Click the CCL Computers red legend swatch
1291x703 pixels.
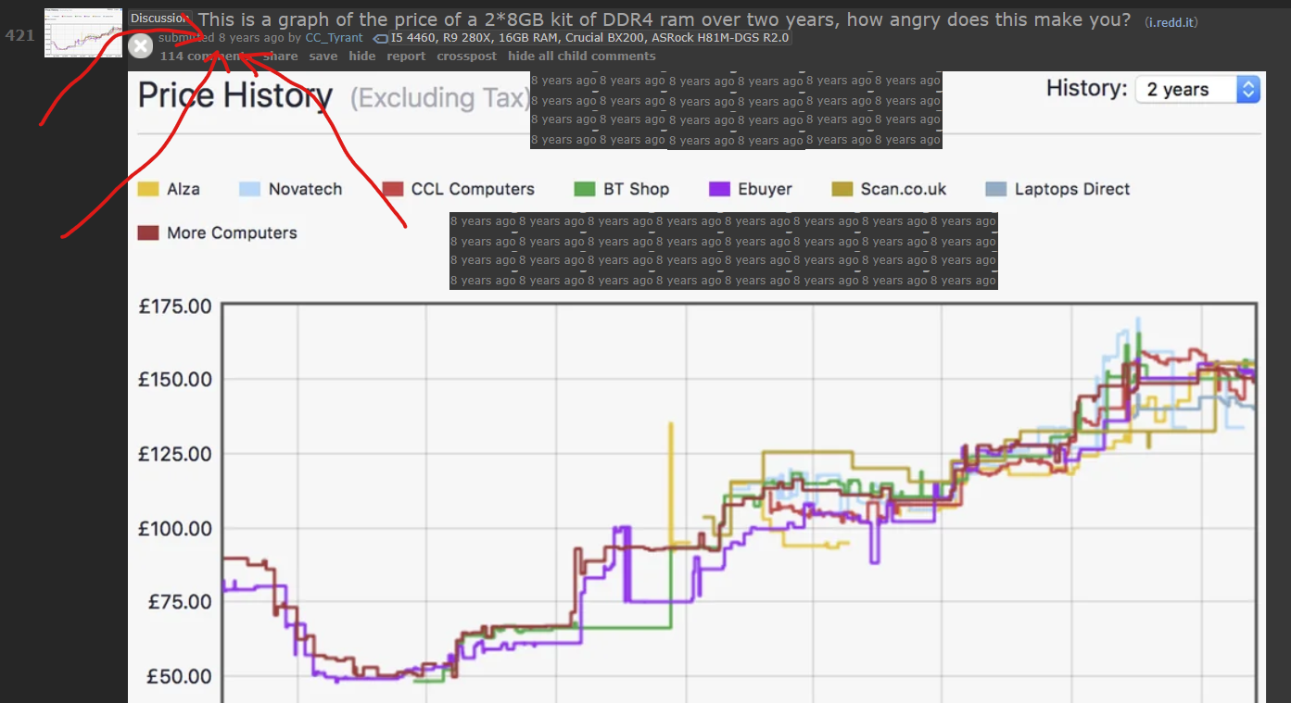(x=393, y=189)
